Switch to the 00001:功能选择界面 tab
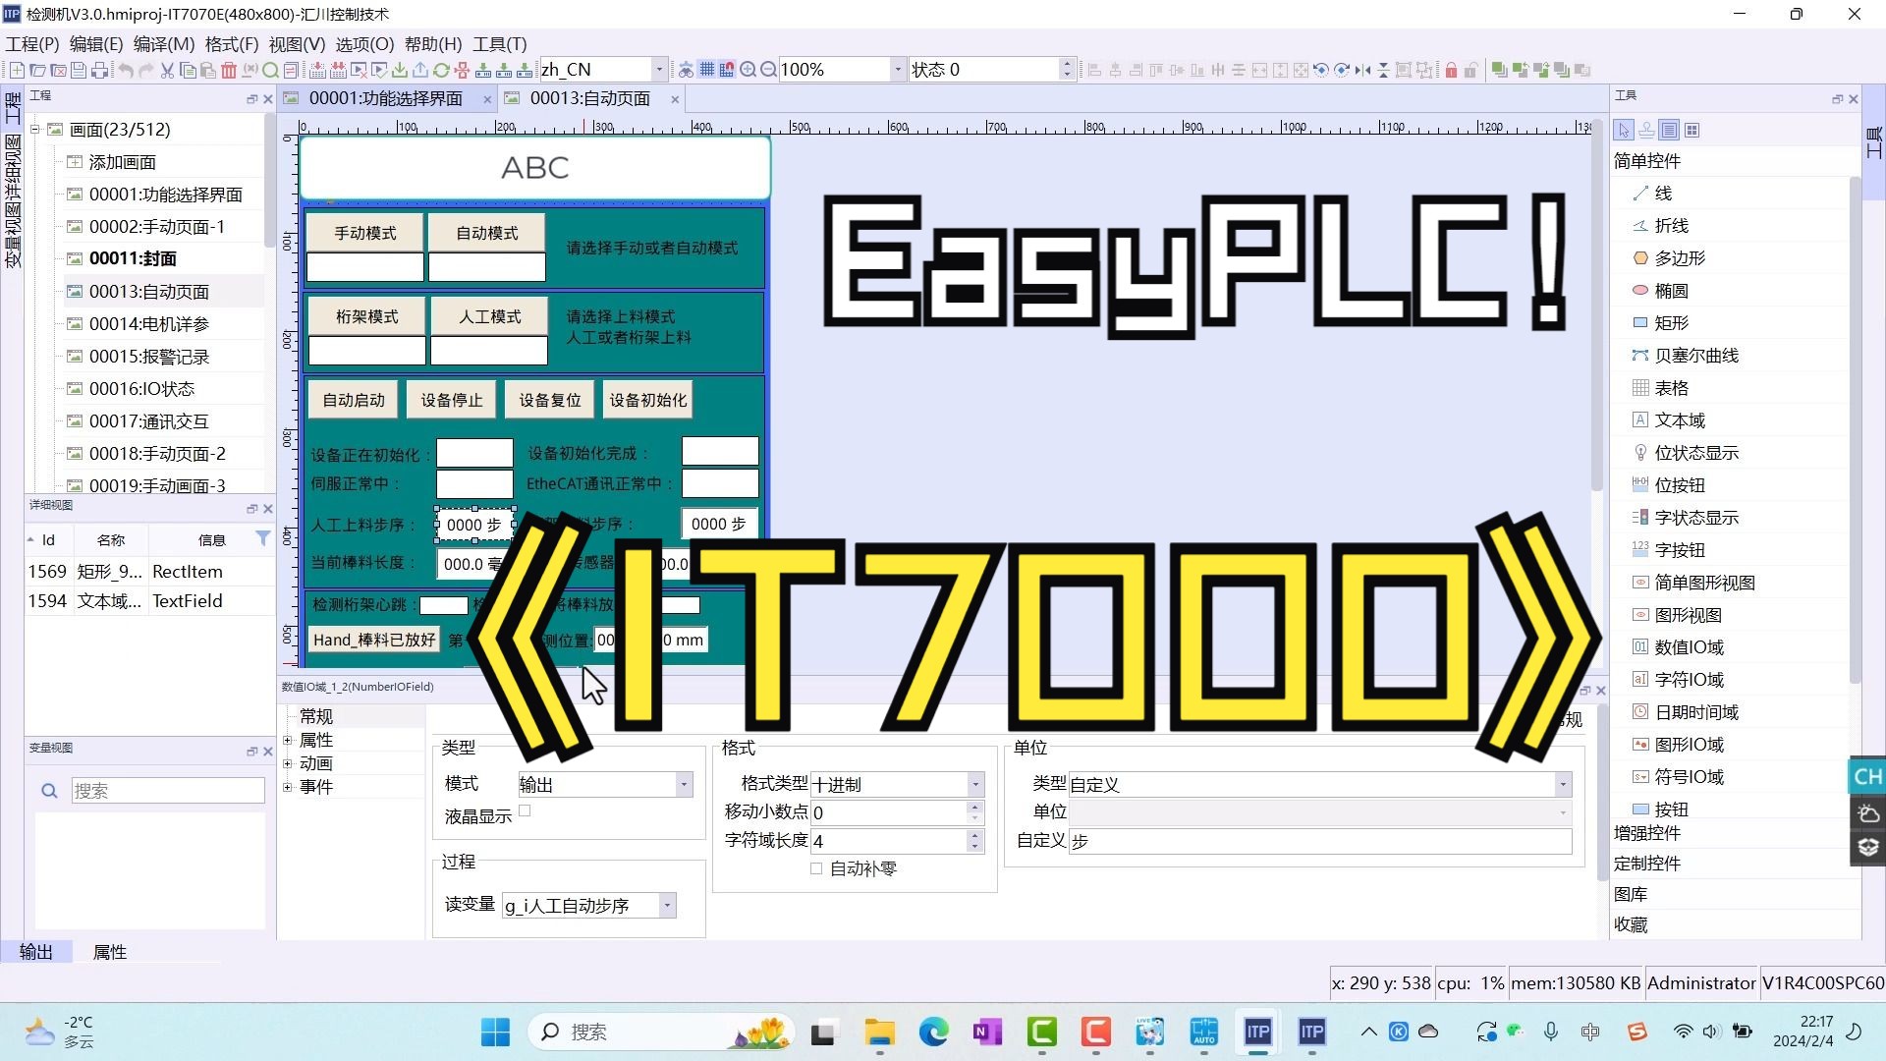This screenshot has height=1061, width=1886. (385, 99)
